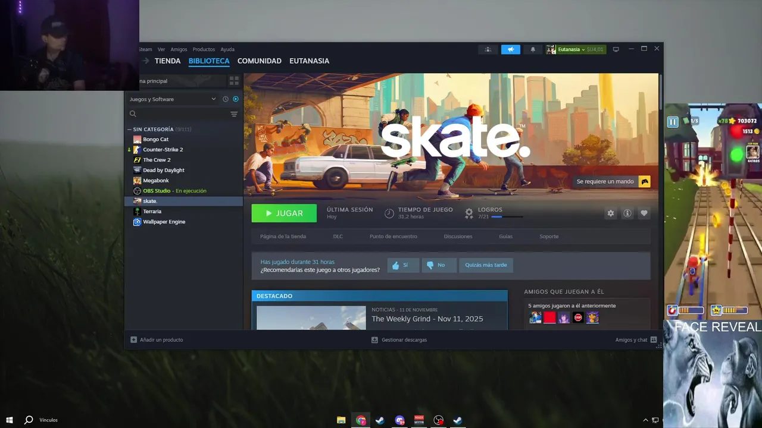Go to the COMUNIDAD tab
The height and width of the screenshot is (428, 762).
tap(260, 61)
